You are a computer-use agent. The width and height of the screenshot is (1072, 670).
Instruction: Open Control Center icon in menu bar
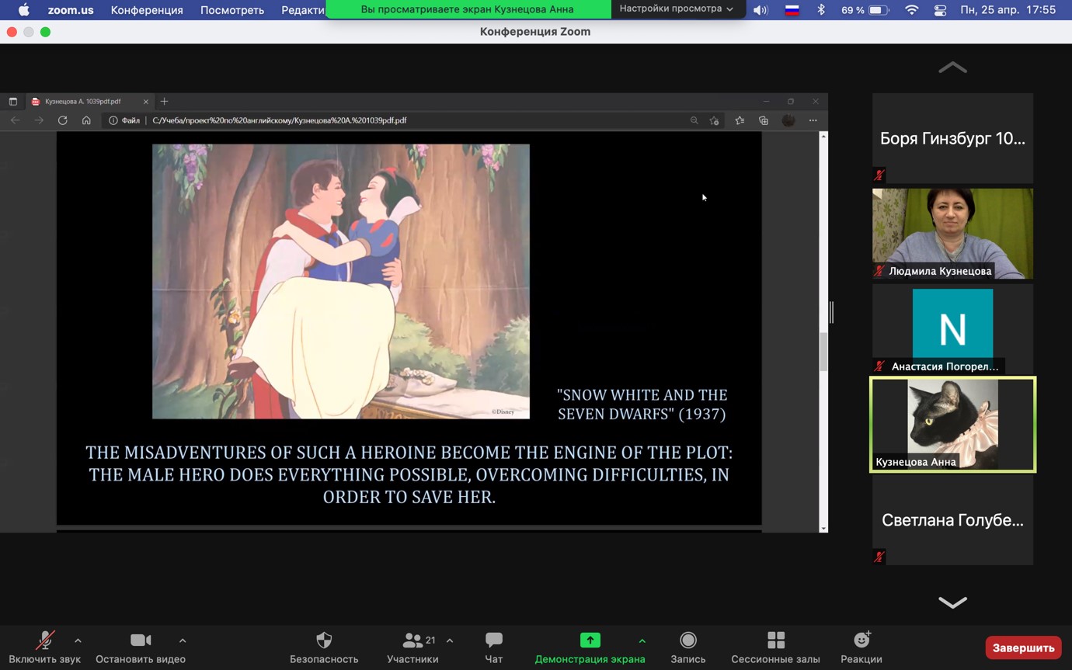point(940,10)
